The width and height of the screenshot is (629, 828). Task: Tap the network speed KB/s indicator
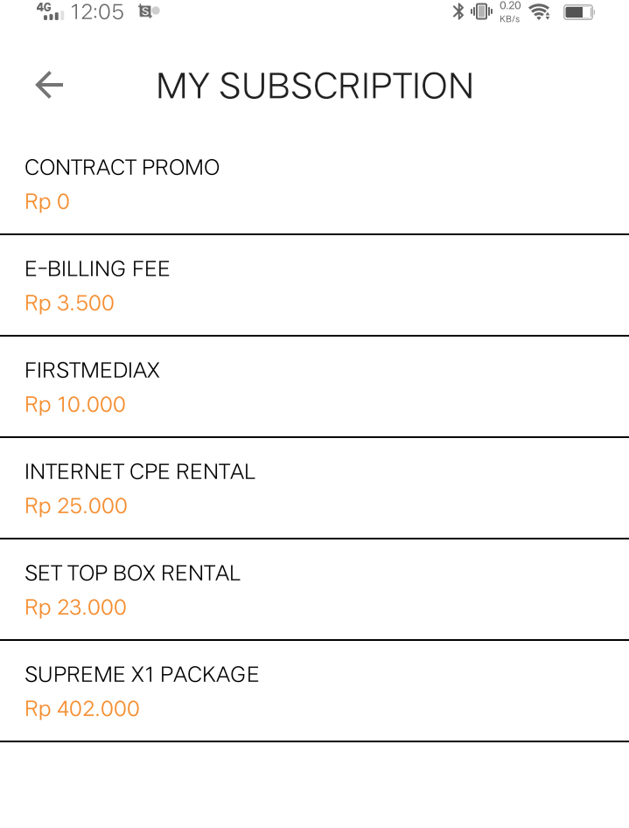[x=510, y=11]
